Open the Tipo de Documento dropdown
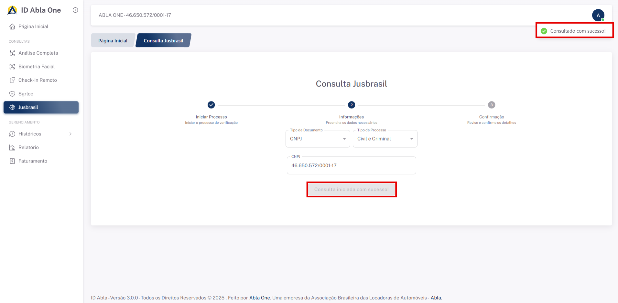The width and height of the screenshot is (618, 303). click(318, 139)
